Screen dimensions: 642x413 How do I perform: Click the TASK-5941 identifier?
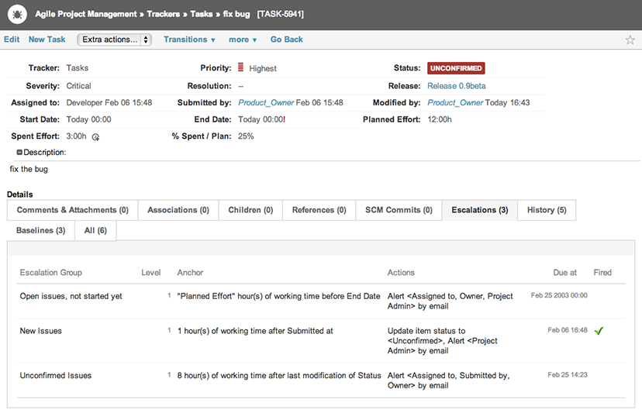[281, 14]
